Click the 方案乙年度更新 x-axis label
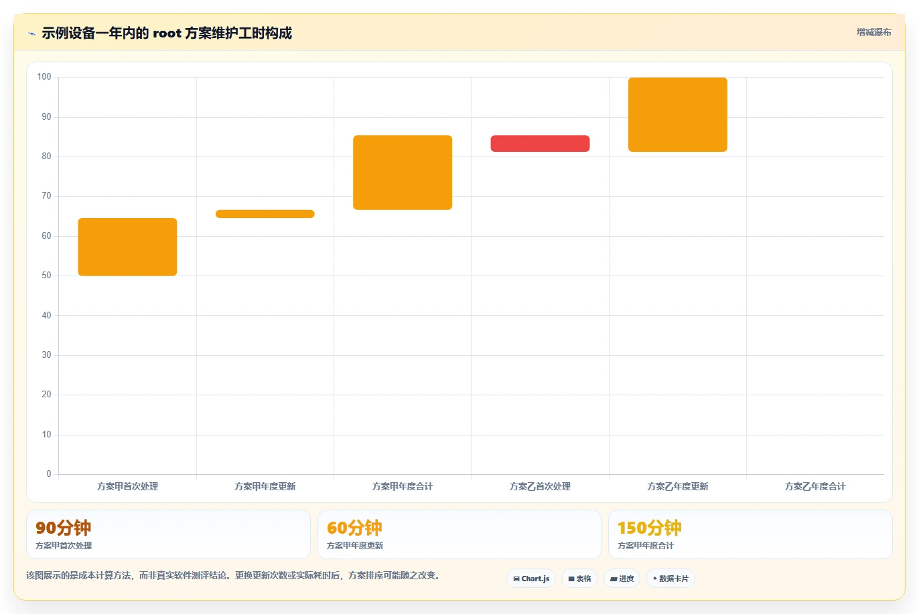 coord(678,486)
